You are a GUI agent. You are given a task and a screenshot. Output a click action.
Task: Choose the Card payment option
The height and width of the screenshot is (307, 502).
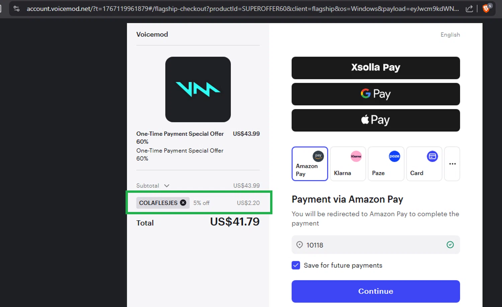click(x=424, y=164)
